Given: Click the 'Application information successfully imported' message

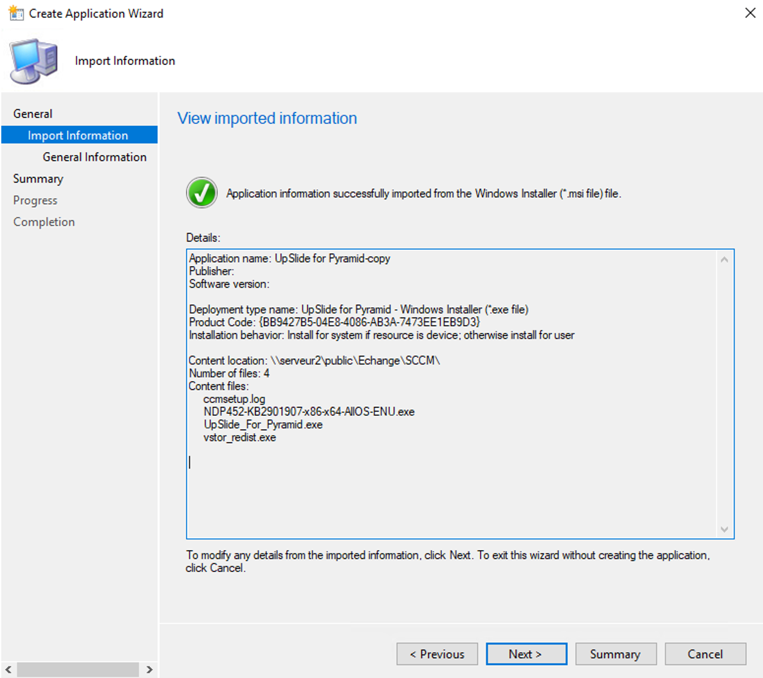Looking at the screenshot, I should tap(424, 193).
